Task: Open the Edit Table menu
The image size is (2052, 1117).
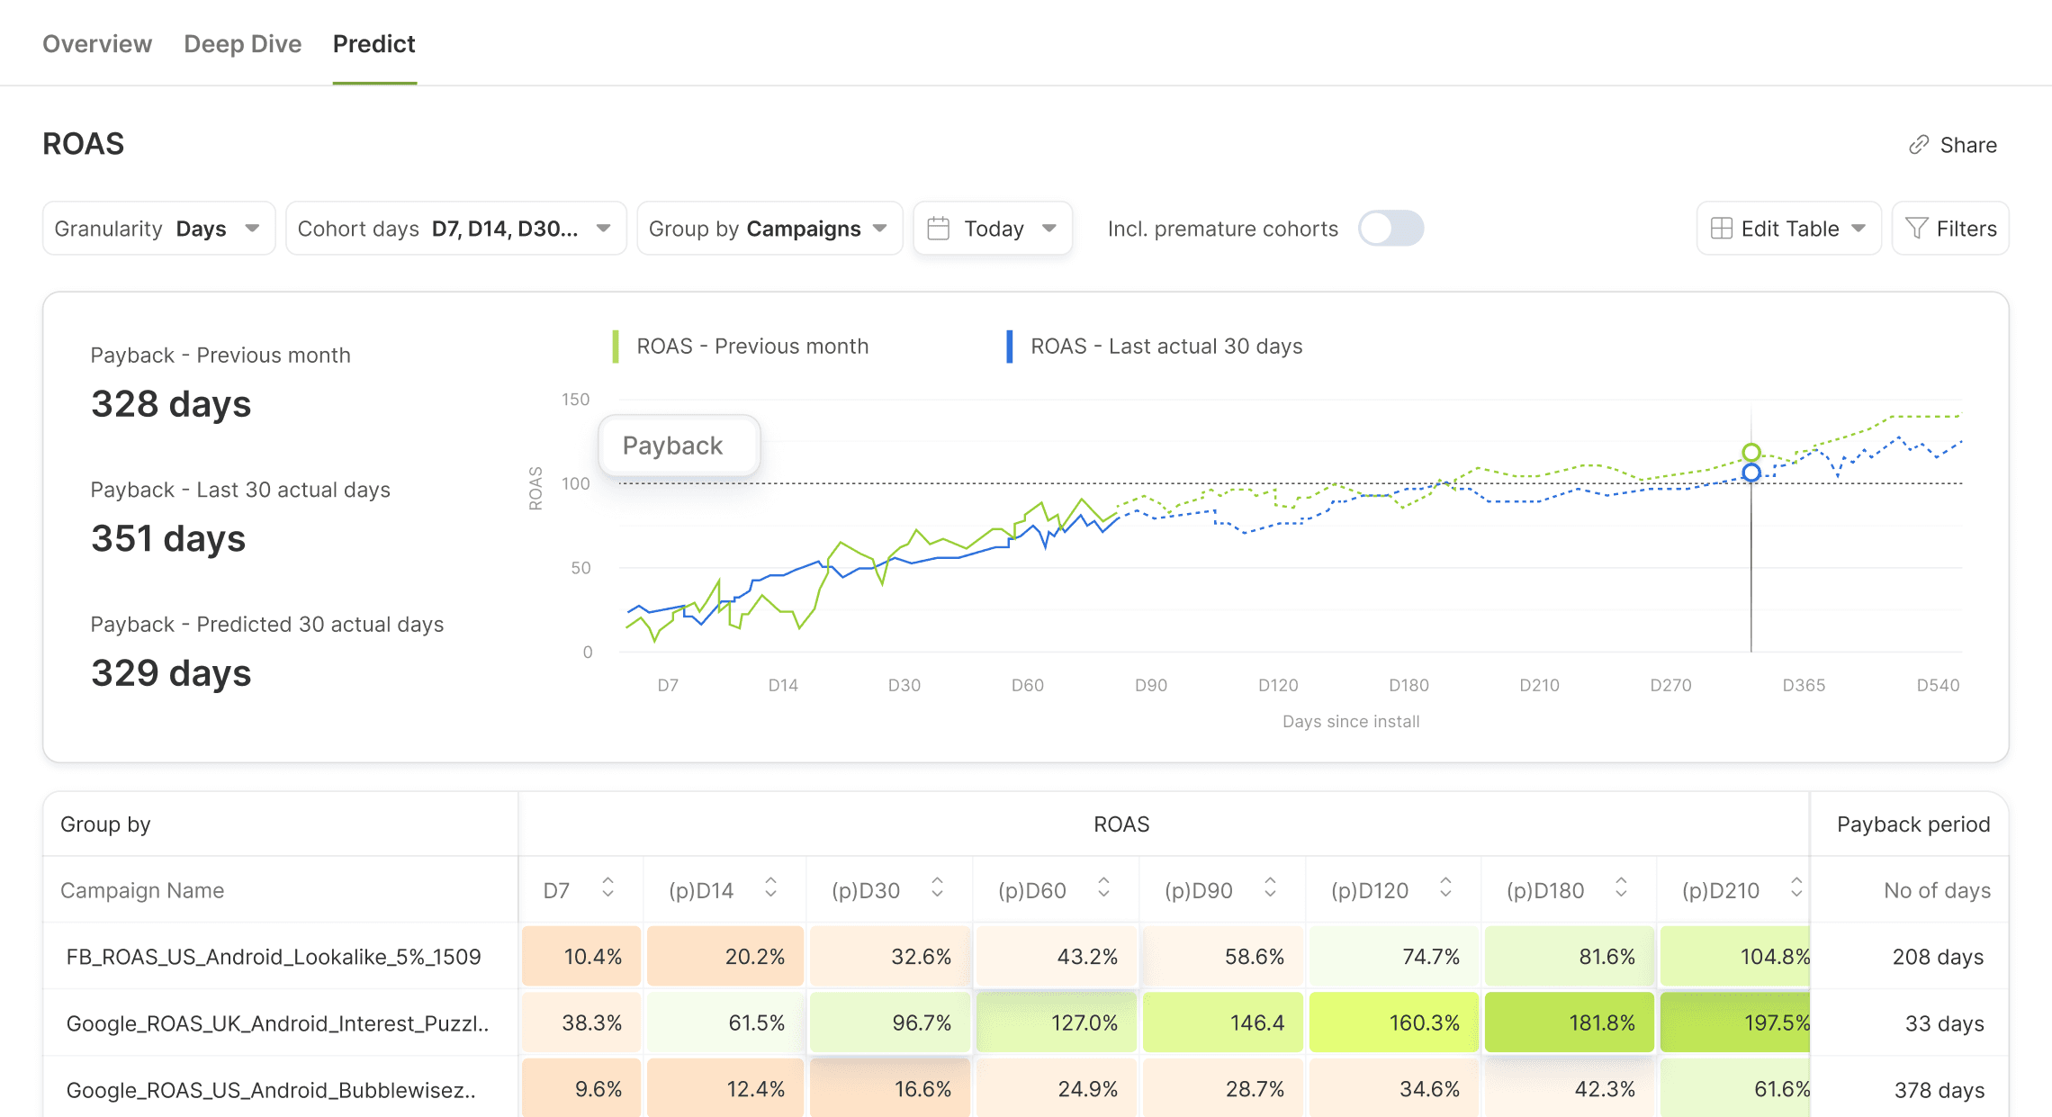Action: (x=1788, y=229)
